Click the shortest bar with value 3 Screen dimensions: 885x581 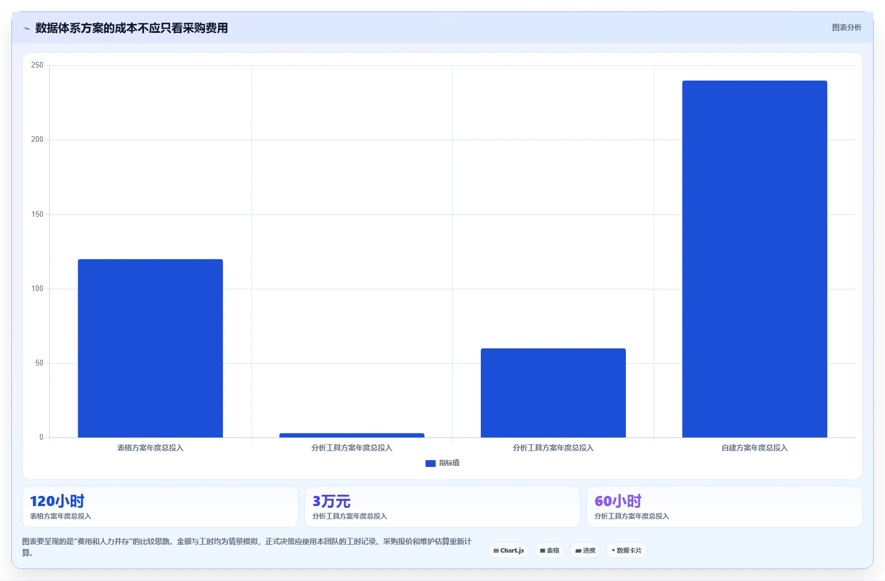(x=352, y=435)
